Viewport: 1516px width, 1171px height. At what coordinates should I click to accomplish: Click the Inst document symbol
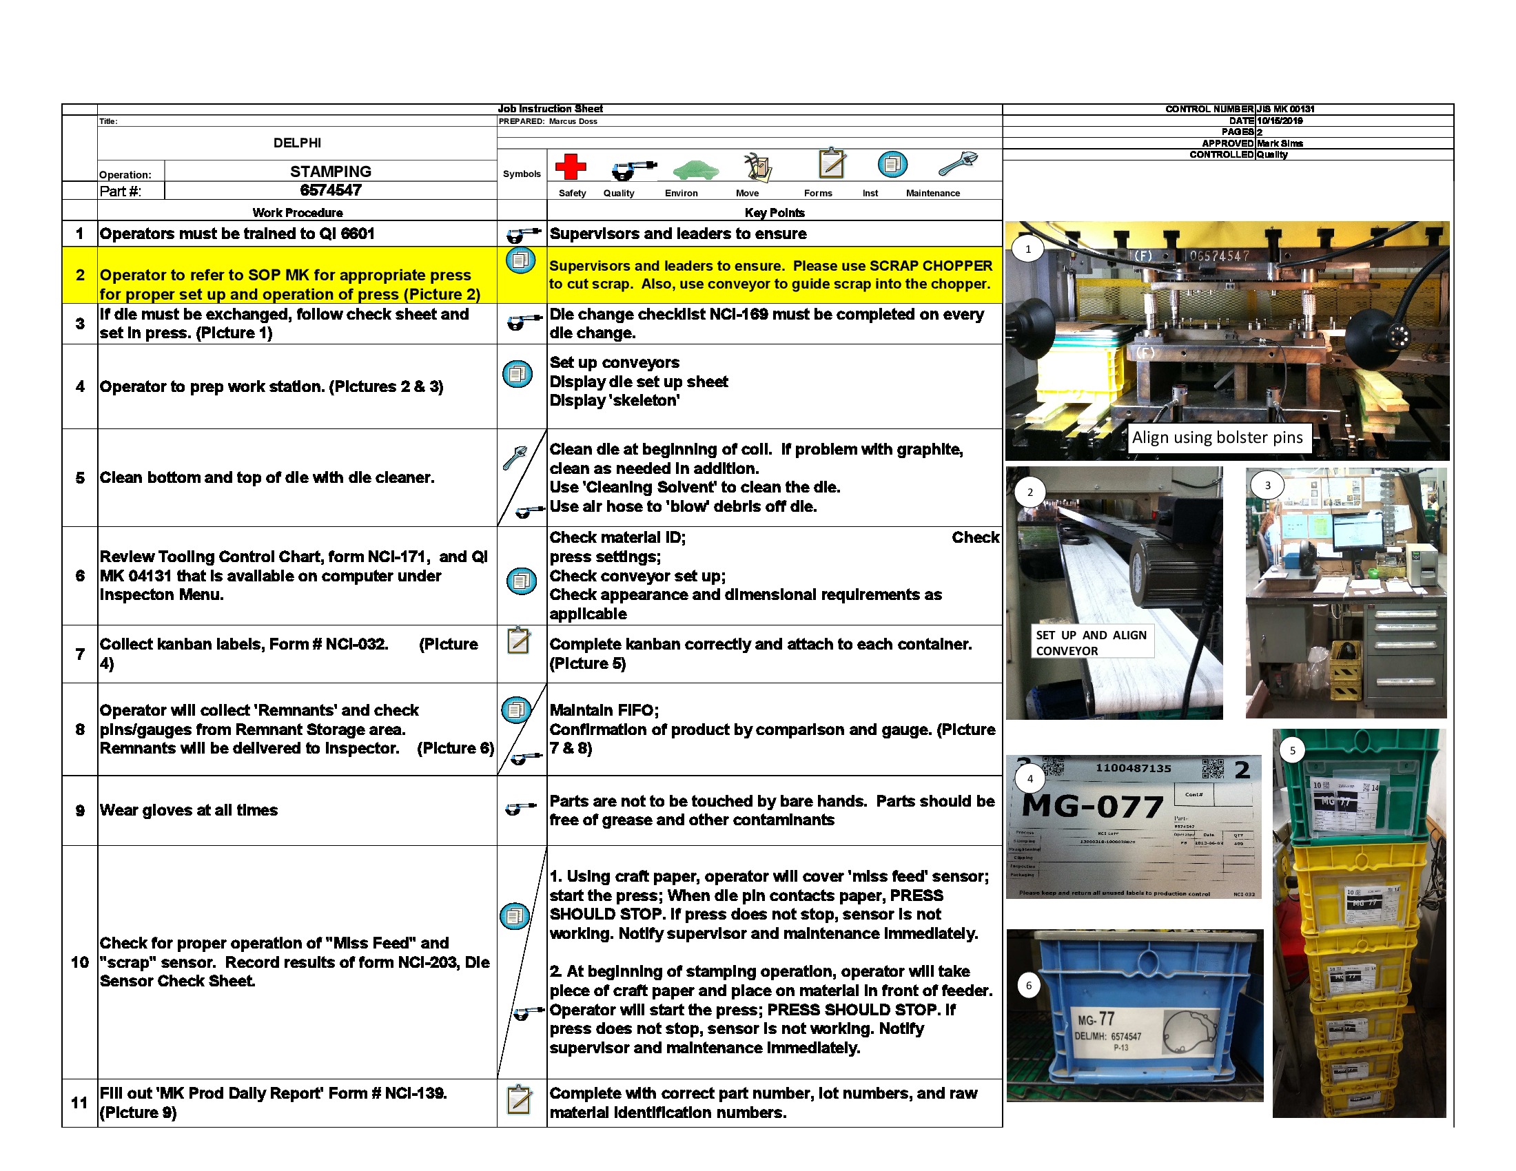[x=892, y=167]
